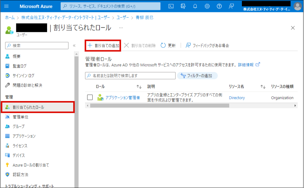The image size is (304, 188).
Task: Open the Cloud Shell icon in header
Action: [171, 6]
